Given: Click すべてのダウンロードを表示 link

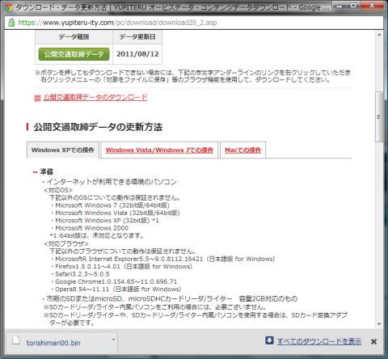Looking at the screenshot, I should click(x=319, y=341).
